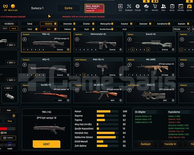Switch to Silahlar category tab

tap(49, 24)
